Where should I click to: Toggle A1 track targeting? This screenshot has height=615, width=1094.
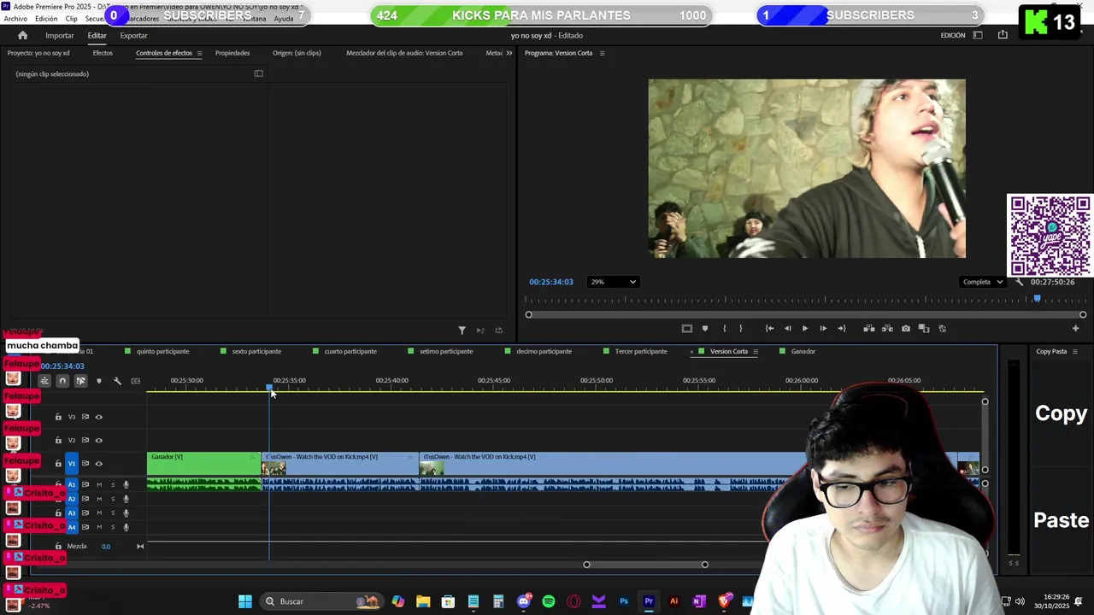coord(72,484)
